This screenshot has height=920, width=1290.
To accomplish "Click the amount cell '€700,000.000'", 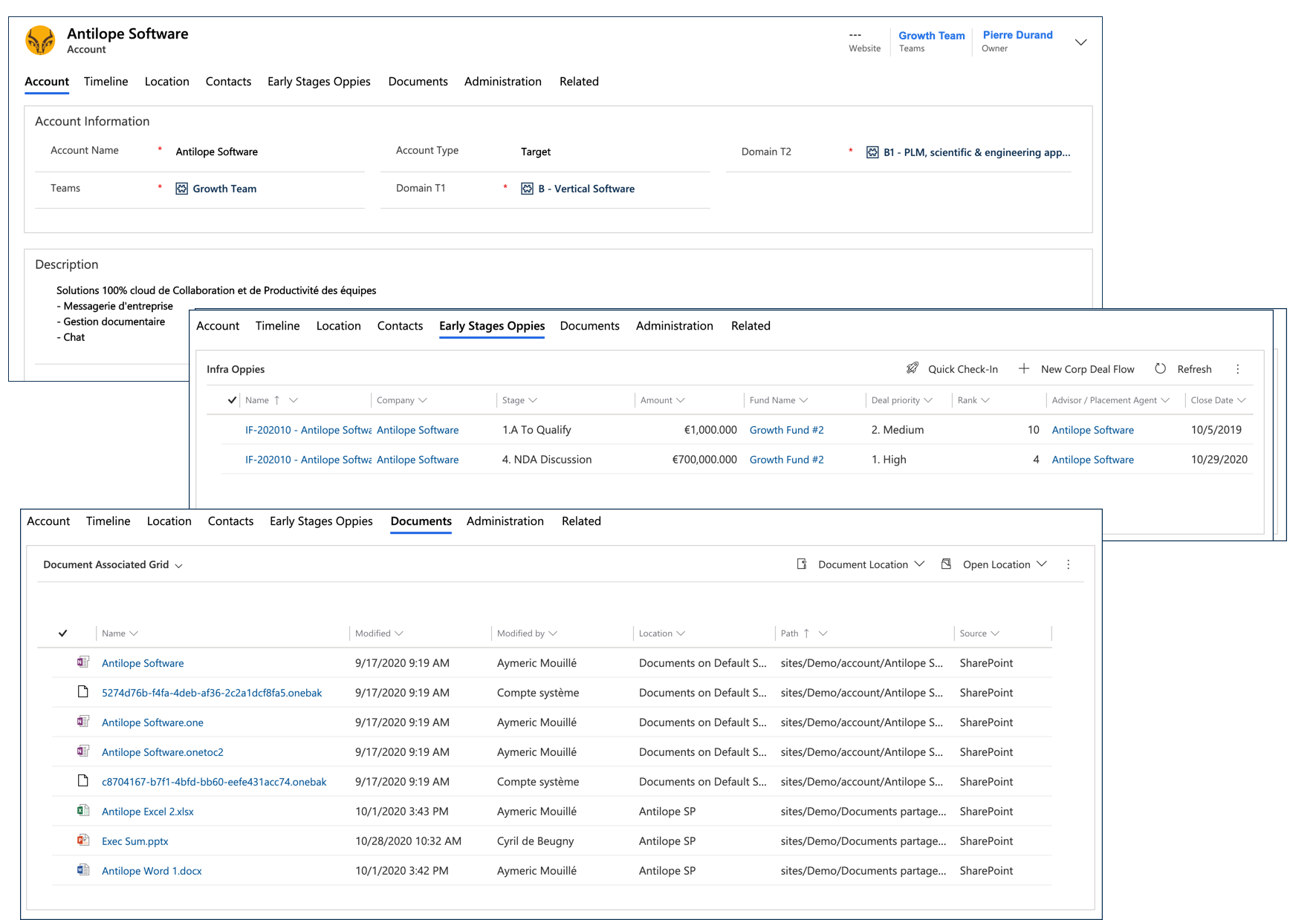I will tap(704, 460).
